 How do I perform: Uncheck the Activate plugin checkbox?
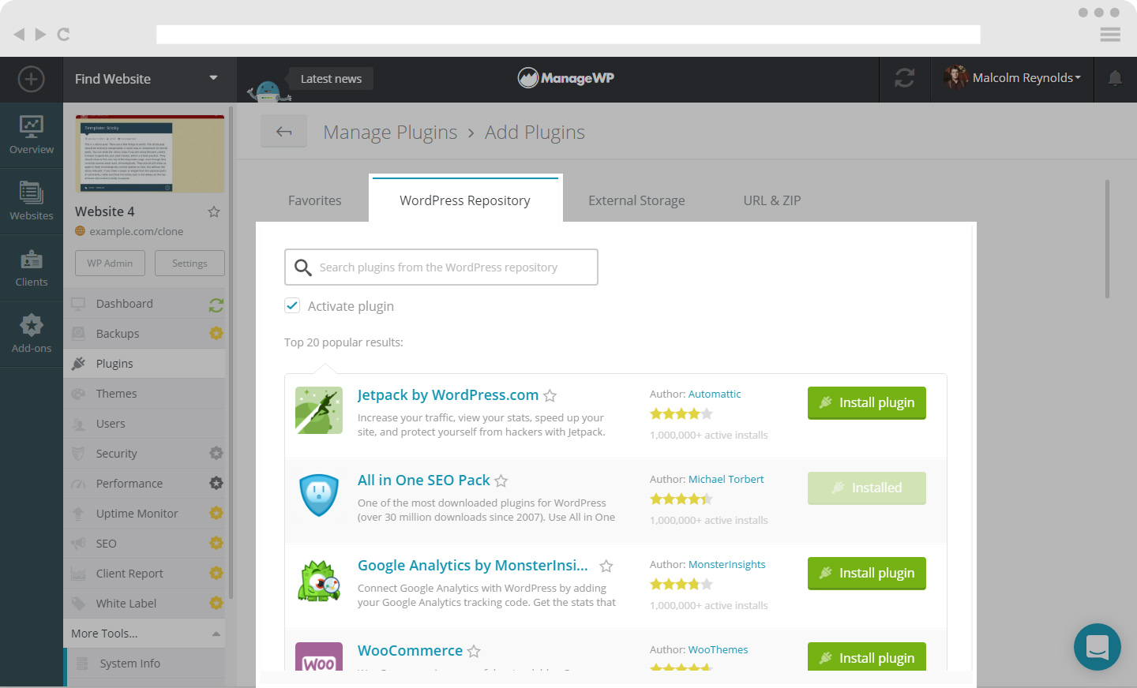pyautogui.click(x=292, y=306)
